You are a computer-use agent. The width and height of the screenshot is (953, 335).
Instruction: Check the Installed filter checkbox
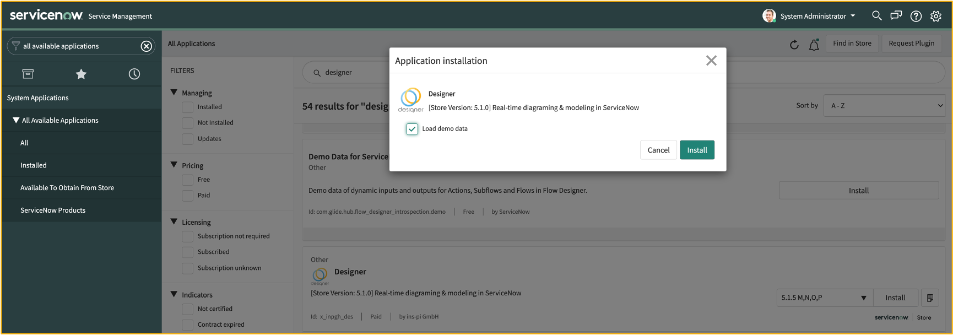(x=188, y=107)
